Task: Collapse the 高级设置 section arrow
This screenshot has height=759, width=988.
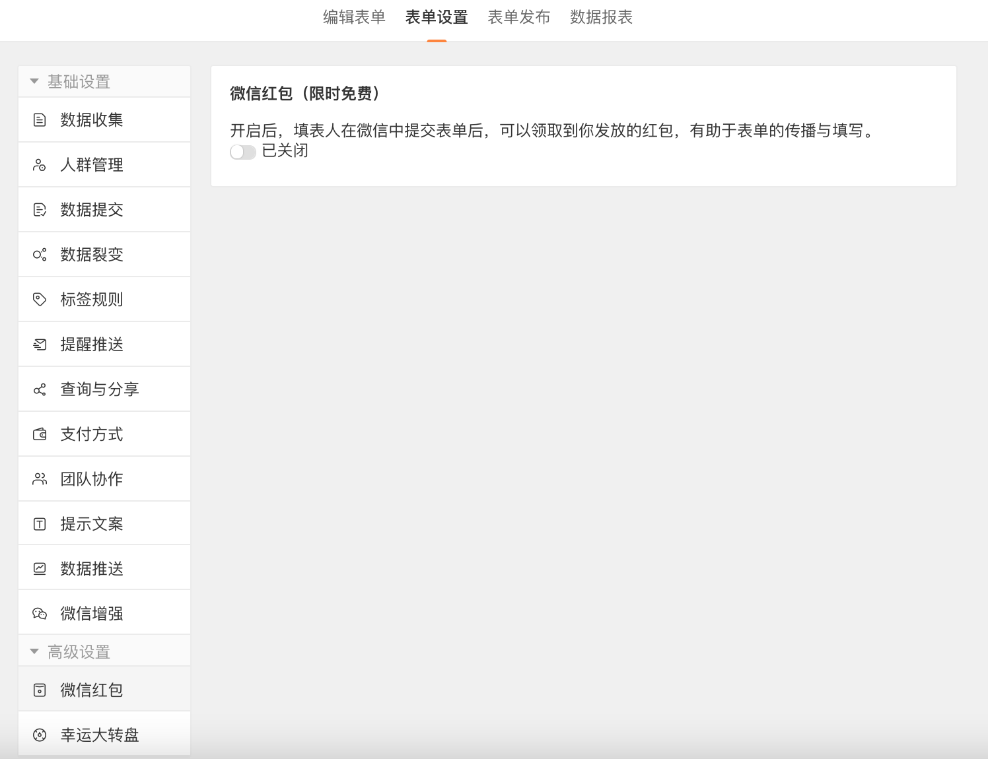Action: click(x=34, y=652)
